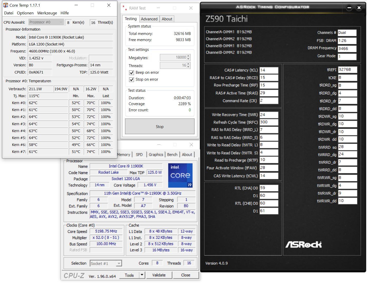Screen dimensions: 367x283
Task: Switch to the Bench tab in CPU-Z
Action: click(172, 154)
